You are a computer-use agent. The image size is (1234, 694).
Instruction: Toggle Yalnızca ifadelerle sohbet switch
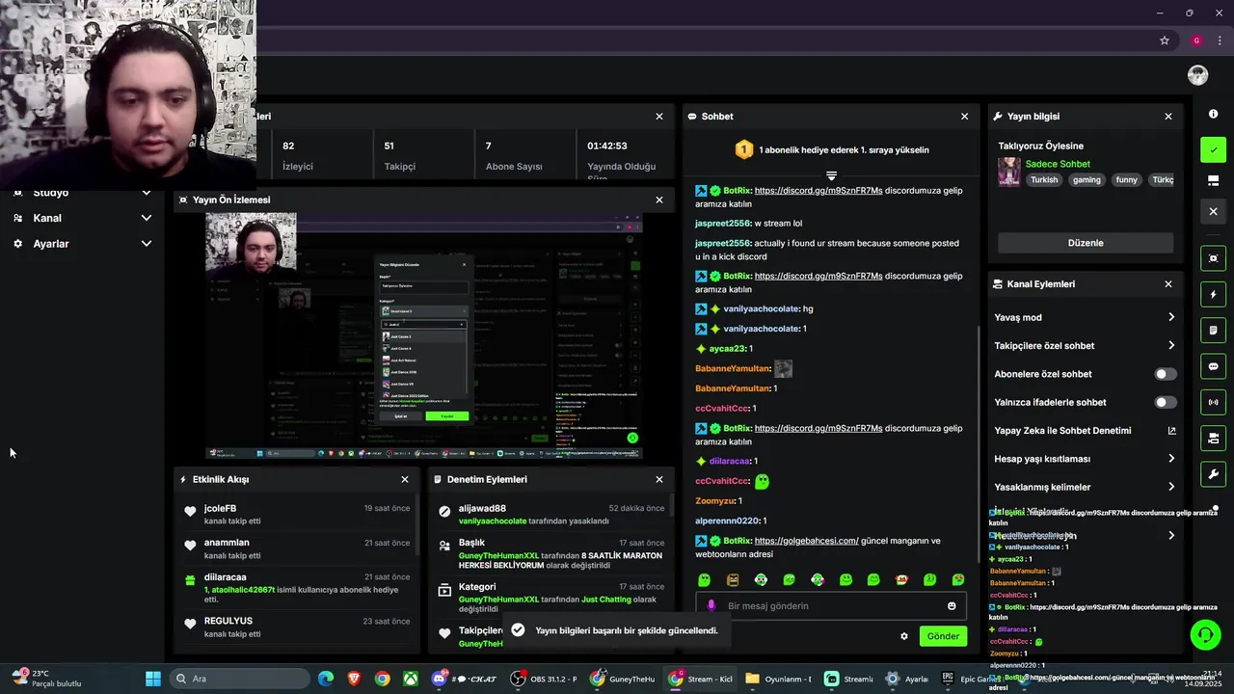[1166, 402]
